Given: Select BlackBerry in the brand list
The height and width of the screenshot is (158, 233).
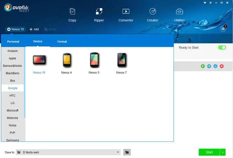Looking at the screenshot, I should point(13,73).
